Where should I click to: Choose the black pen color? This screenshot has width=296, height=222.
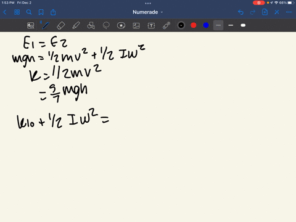coord(181,25)
